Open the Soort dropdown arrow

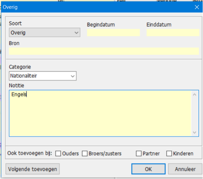76,33
